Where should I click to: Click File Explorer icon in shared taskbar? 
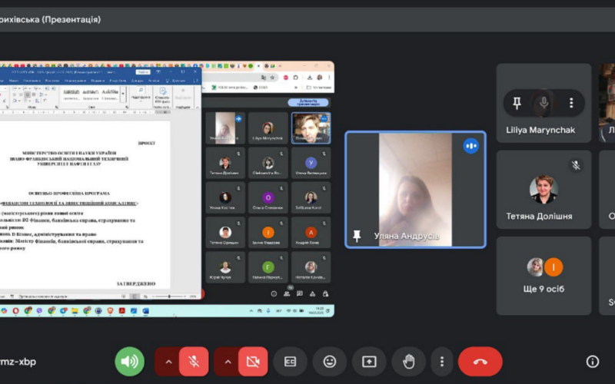tap(75, 311)
